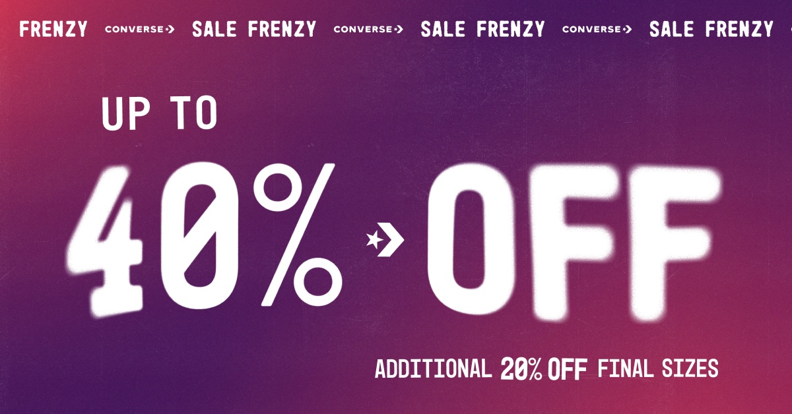Click the UP TO heading text
Screen dimensions: 792x414
(x=159, y=113)
